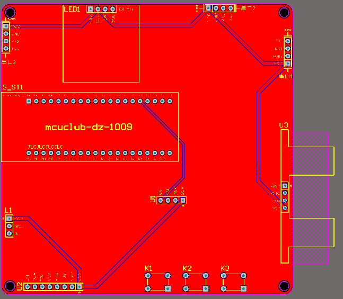Click the L1 header designator

coord(8,210)
